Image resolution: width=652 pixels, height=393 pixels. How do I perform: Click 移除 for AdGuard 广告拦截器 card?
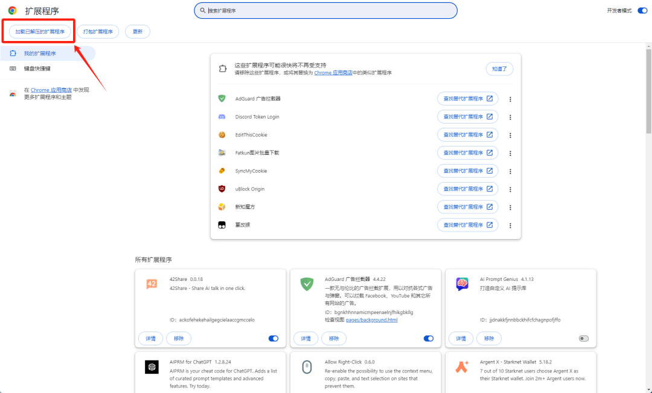coord(334,339)
